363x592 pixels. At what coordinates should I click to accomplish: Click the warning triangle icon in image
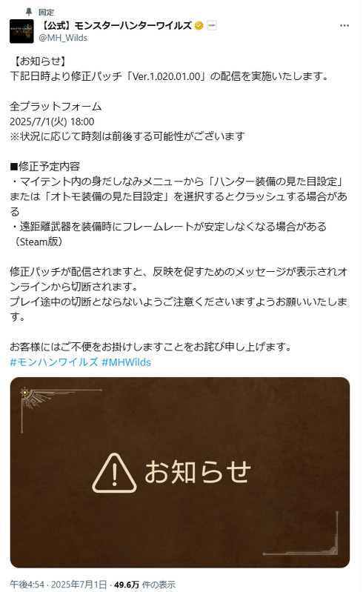point(114,473)
